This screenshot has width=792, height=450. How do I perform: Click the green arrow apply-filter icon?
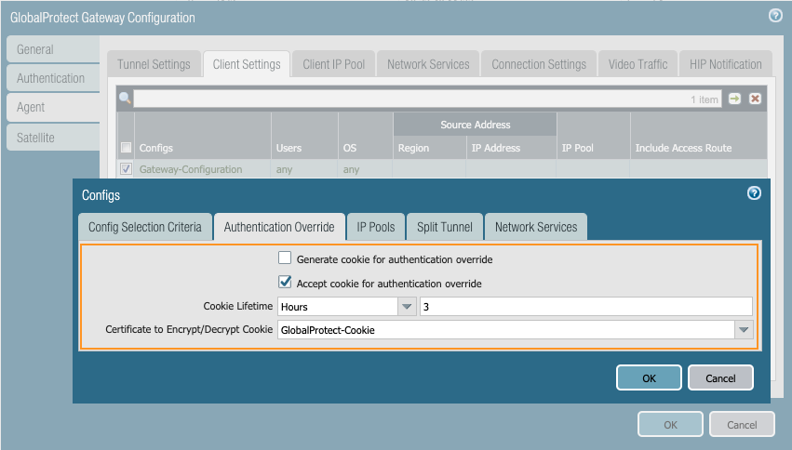(x=734, y=99)
